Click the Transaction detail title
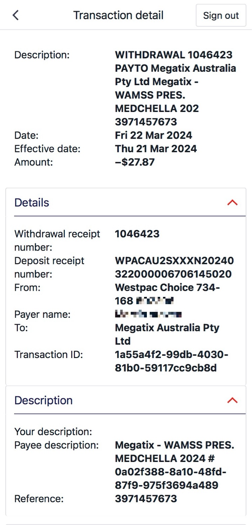The height and width of the screenshot is (525, 252). pyautogui.click(x=118, y=15)
